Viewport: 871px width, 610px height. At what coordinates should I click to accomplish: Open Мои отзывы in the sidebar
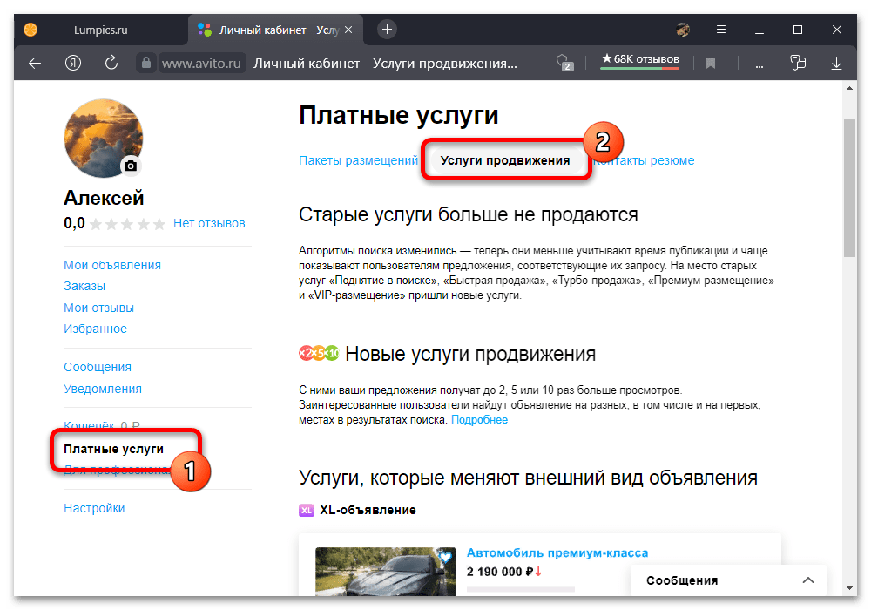99,308
